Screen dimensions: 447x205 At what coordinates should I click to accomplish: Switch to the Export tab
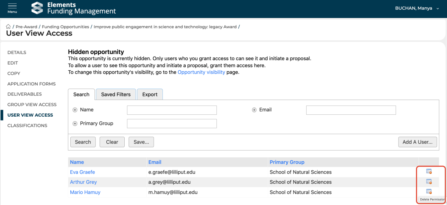click(150, 94)
